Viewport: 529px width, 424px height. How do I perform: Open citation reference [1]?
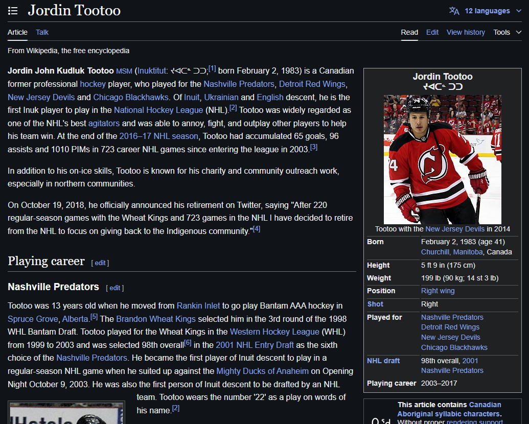[x=212, y=68]
